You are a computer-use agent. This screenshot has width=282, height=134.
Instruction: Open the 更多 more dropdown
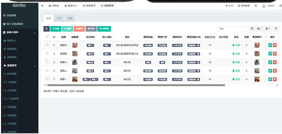tap(91, 29)
